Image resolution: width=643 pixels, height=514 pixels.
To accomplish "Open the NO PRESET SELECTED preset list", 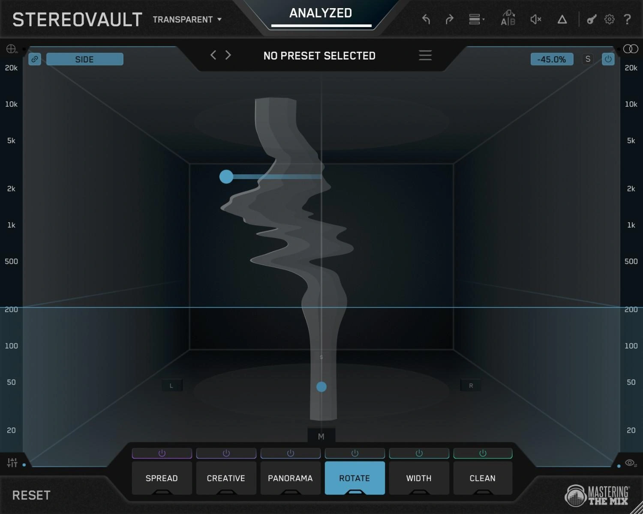I will (x=319, y=56).
